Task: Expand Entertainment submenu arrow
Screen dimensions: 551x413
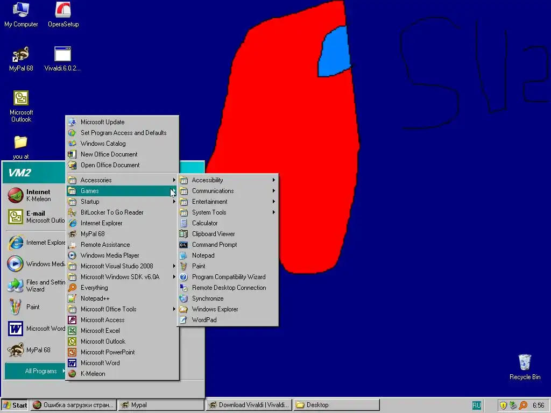Action: pos(273,202)
